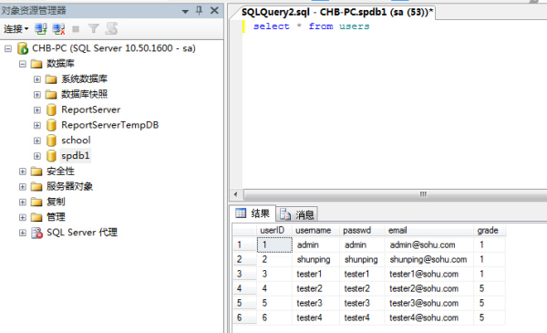Select the spdb1 database label

tap(76, 156)
